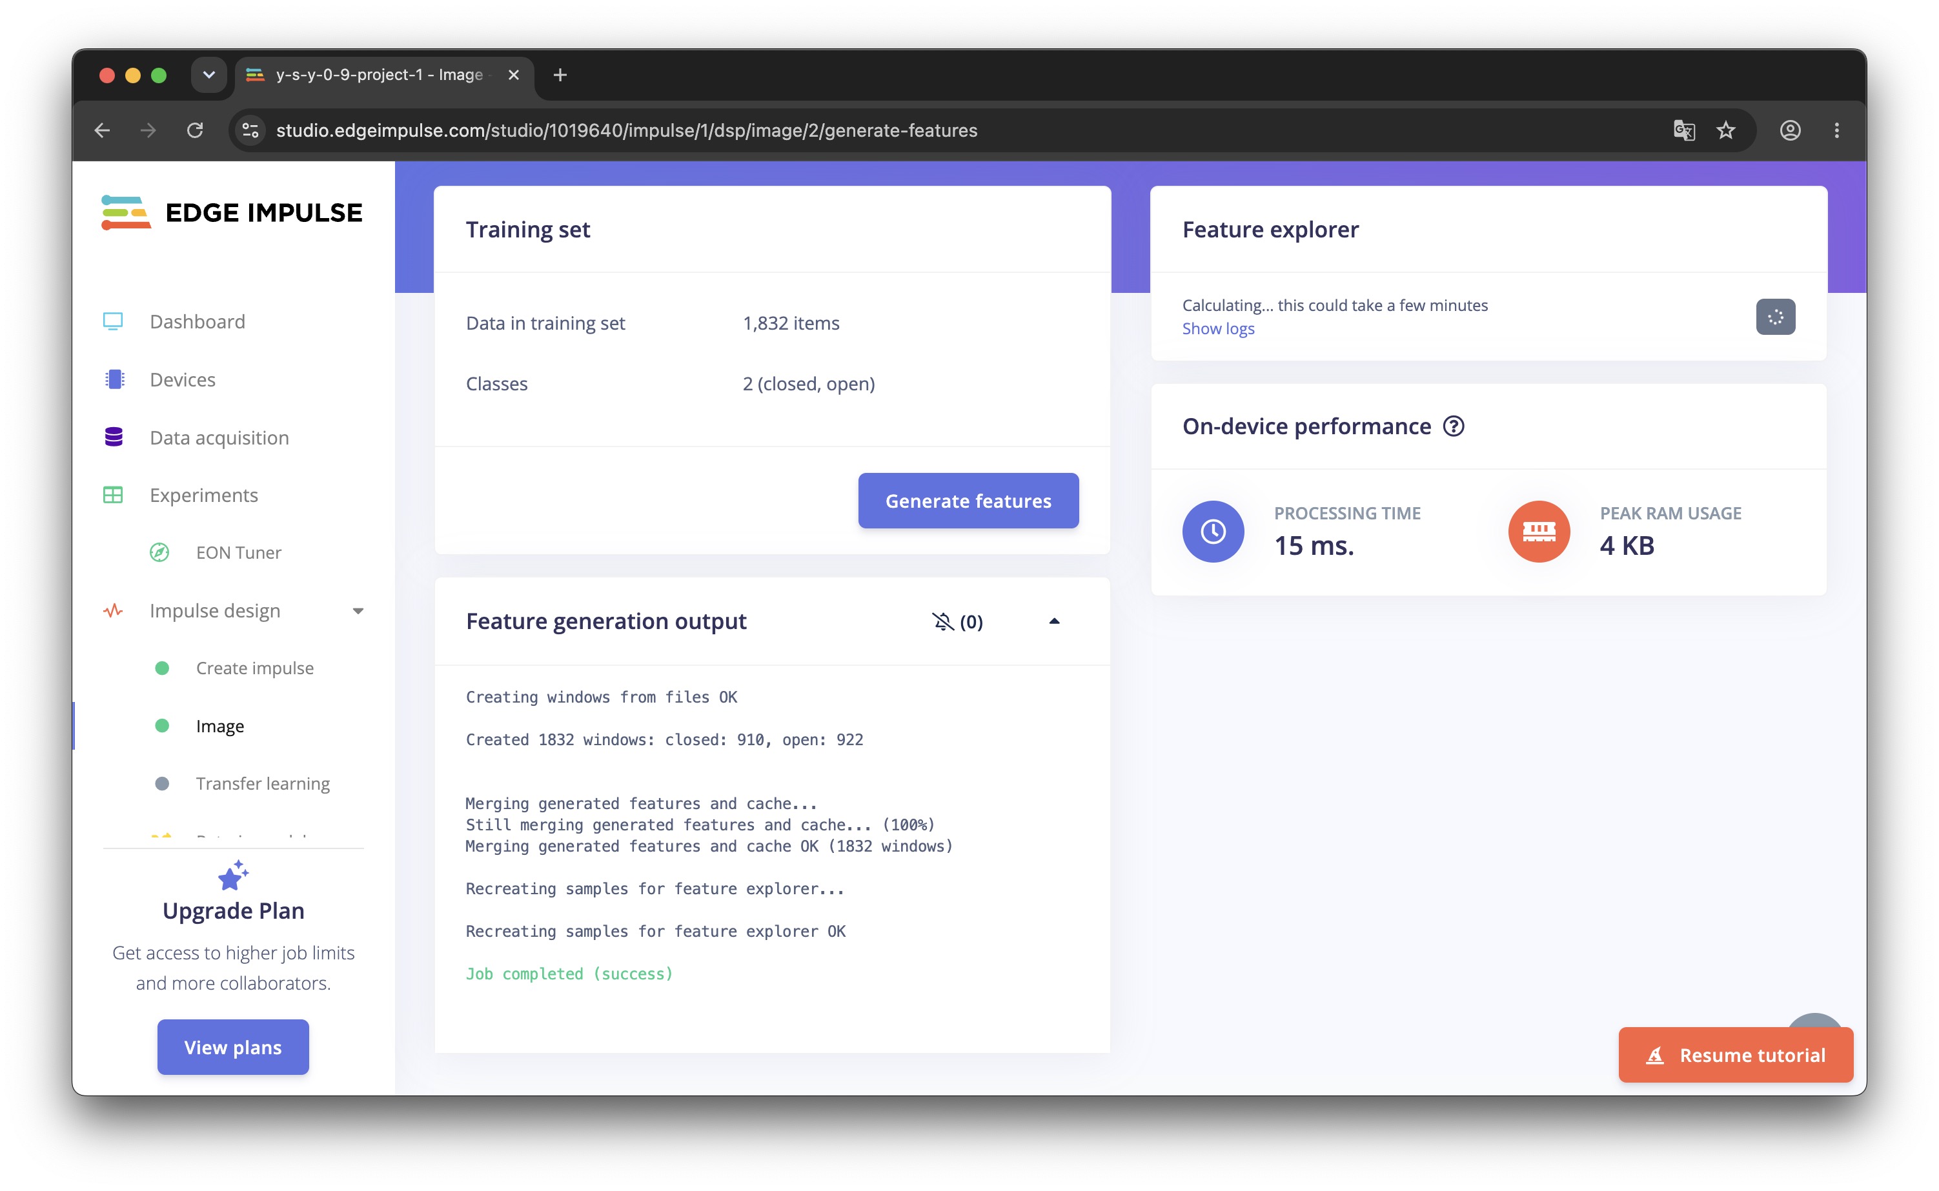Click the Edge Impulse logo
1939x1191 pixels.
[x=232, y=213]
